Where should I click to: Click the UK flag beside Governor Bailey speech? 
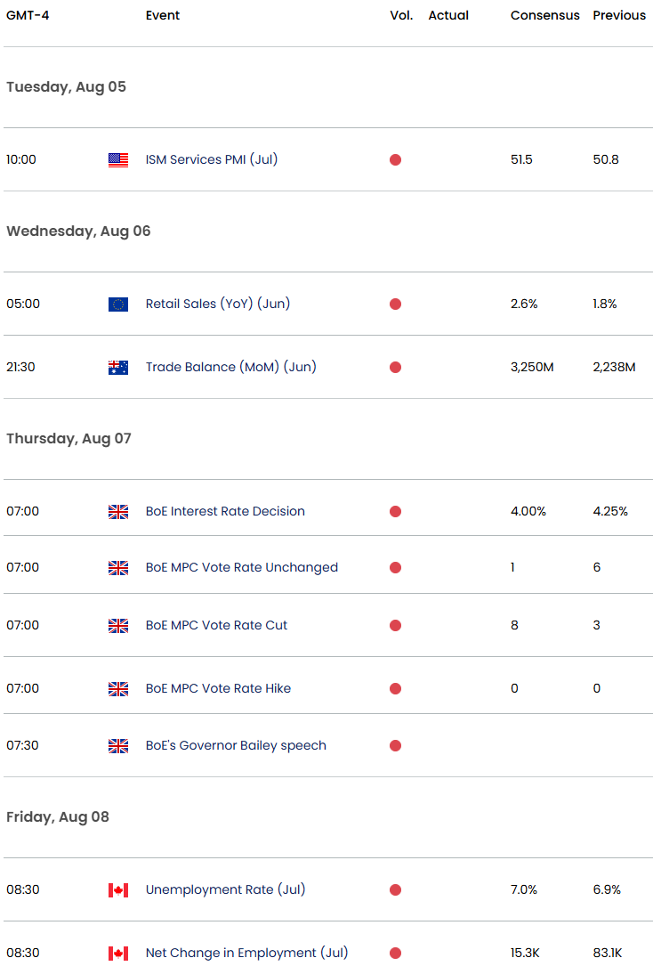(117, 746)
